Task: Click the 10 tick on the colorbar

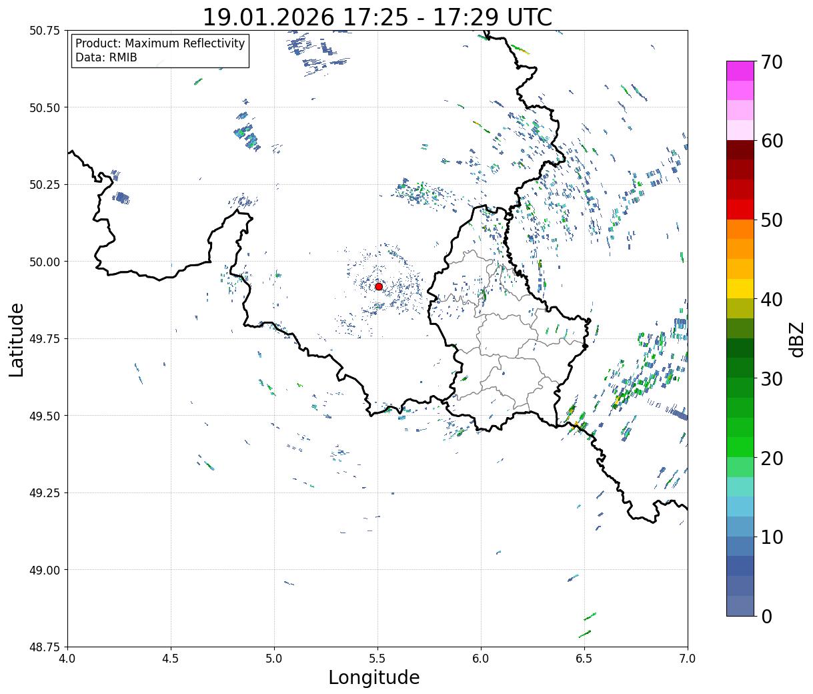Action: [x=771, y=537]
